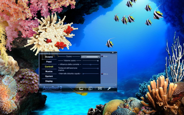Open the Opzioni section

49,76
